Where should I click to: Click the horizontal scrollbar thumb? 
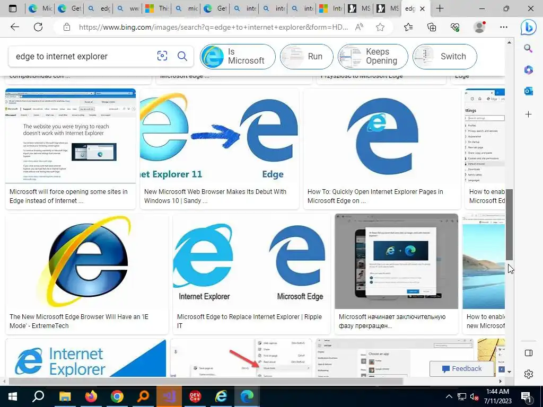206,382
